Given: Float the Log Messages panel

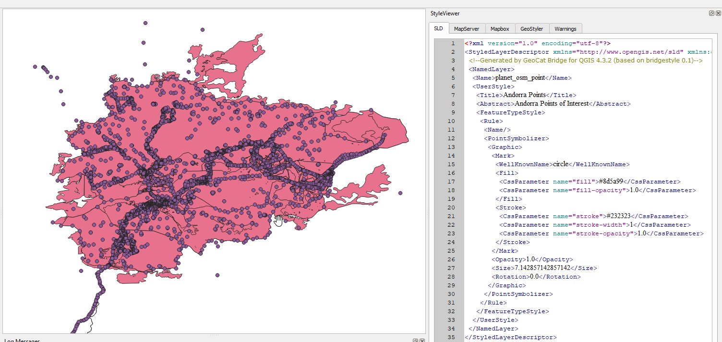Looking at the screenshot, I should point(415,341).
